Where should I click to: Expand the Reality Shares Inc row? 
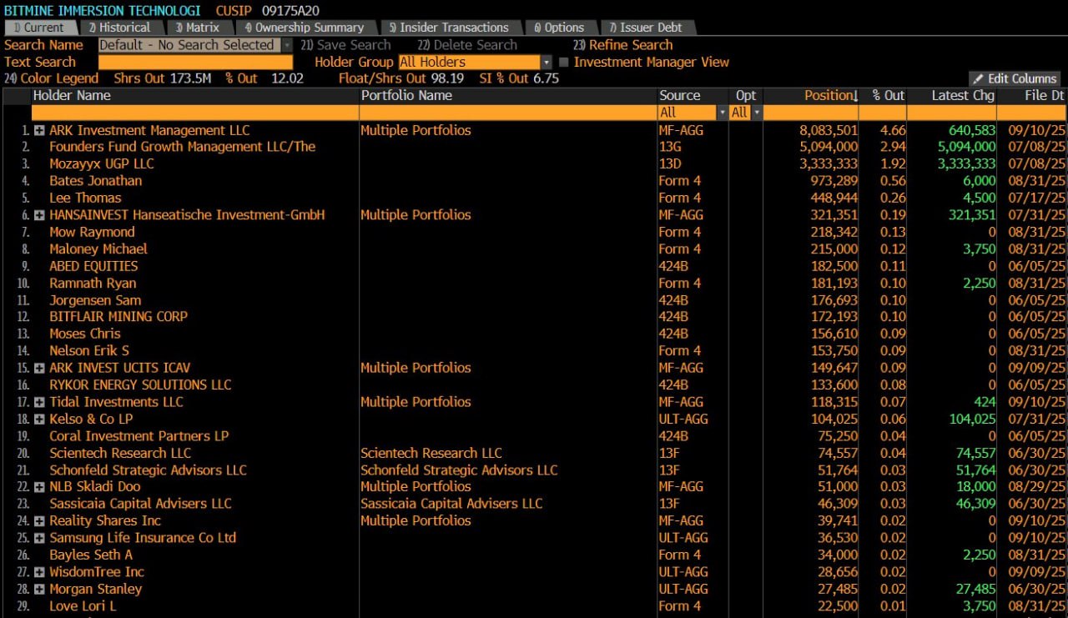(x=39, y=522)
